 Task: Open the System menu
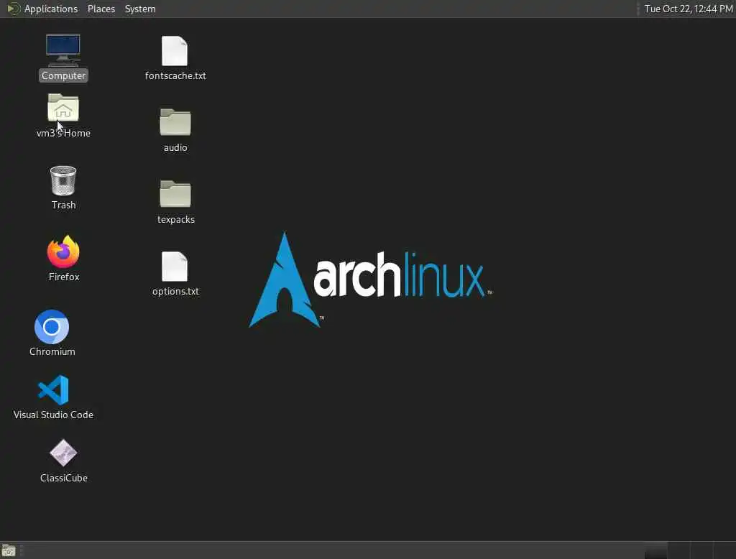click(x=140, y=9)
